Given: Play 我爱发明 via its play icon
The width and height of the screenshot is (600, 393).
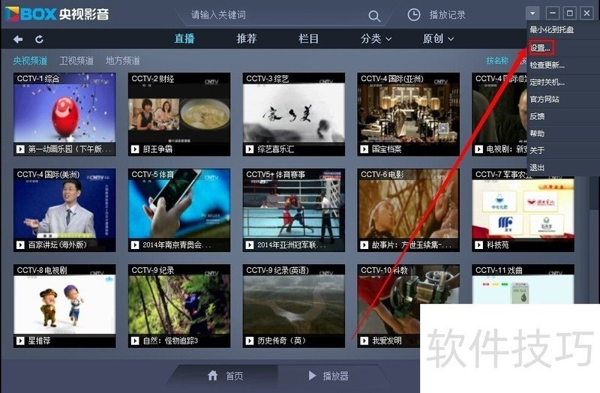Looking at the screenshot, I should click(x=364, y=340).
